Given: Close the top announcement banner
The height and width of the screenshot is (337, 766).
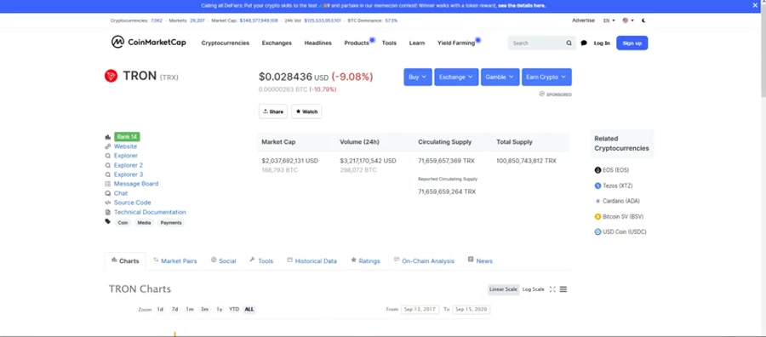Looking at the screenshot, I should coord(755,5).
